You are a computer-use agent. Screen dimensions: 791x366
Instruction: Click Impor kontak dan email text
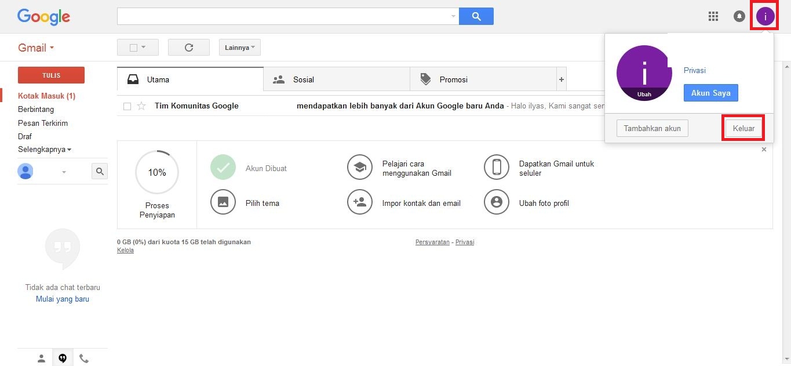coord(421,203)
